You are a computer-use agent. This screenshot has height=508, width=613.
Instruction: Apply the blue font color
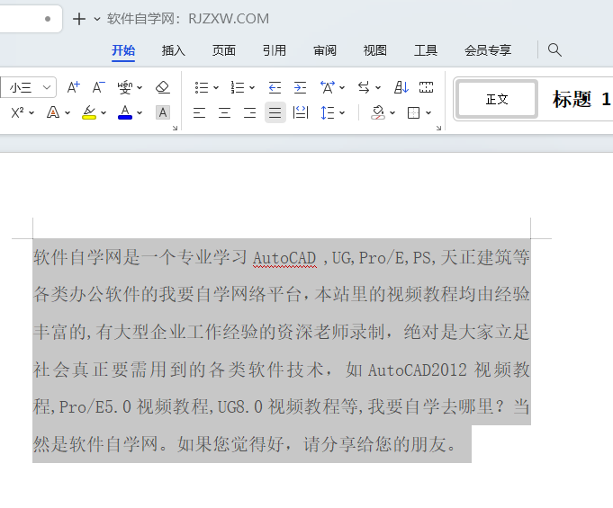coord(125,113)
